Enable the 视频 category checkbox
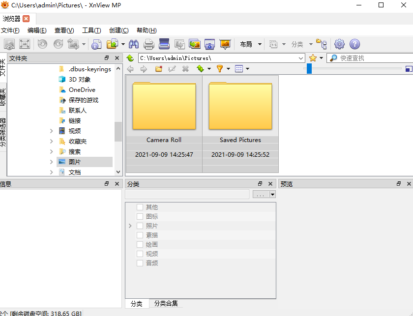The width and height of the screenshot is (413, 316). [x=140, y=254]
